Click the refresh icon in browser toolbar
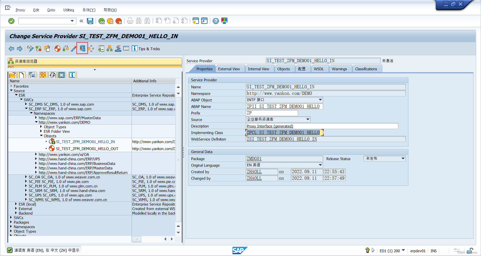 pos(52,75)
